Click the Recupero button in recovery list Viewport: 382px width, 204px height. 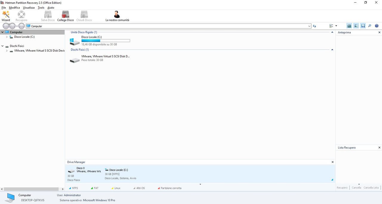342,188
